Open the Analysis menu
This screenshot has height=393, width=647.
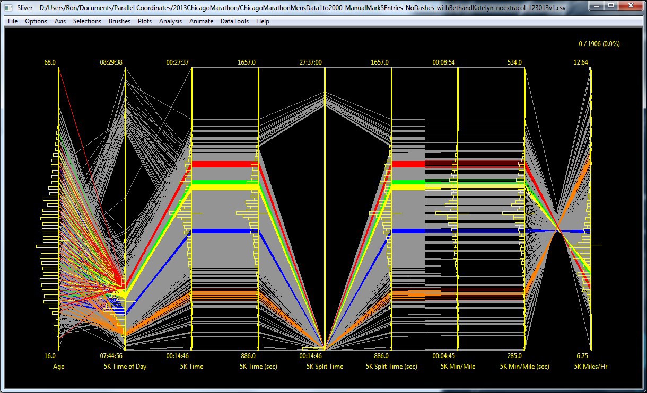click(x=170, y=21)
